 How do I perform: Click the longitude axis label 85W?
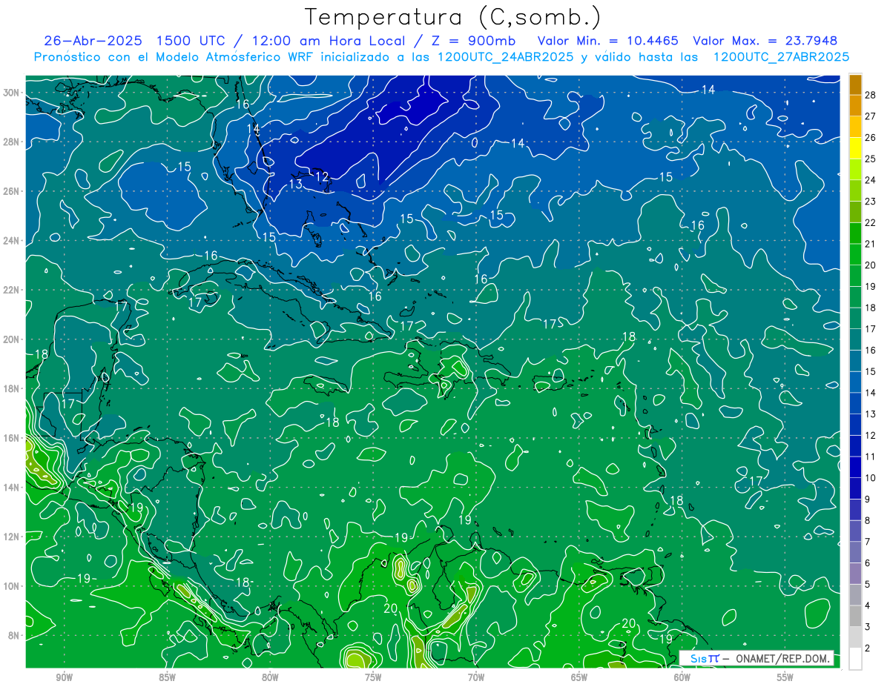pos(167,677)
